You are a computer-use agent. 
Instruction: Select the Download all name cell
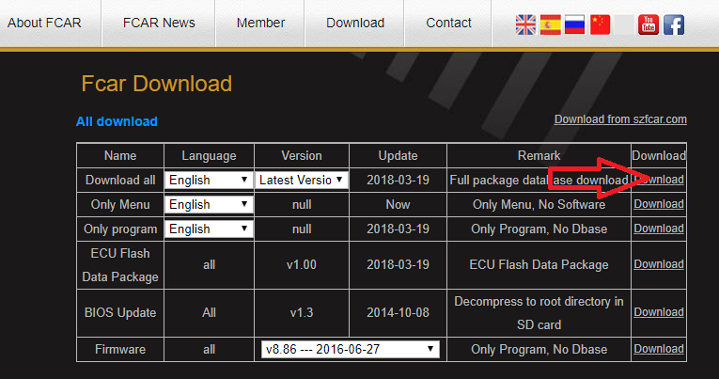coord(120,180)
